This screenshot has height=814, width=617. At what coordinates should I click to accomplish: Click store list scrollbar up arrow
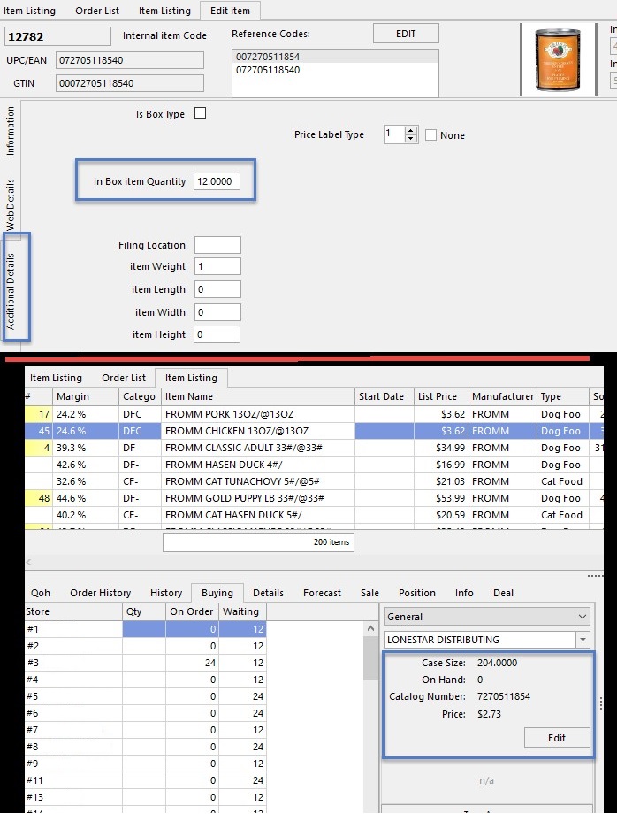[370, 629]
